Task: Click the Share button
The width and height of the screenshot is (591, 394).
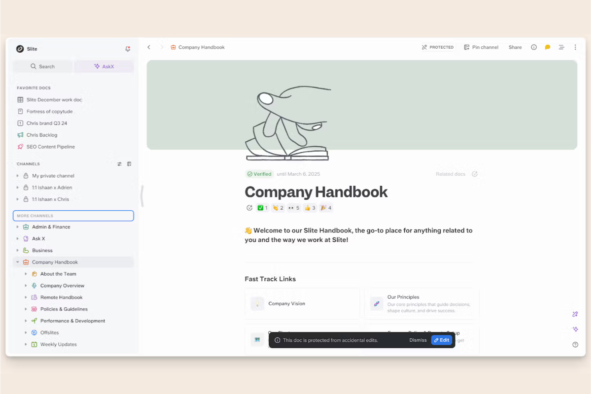Action: tap(515, 47)
